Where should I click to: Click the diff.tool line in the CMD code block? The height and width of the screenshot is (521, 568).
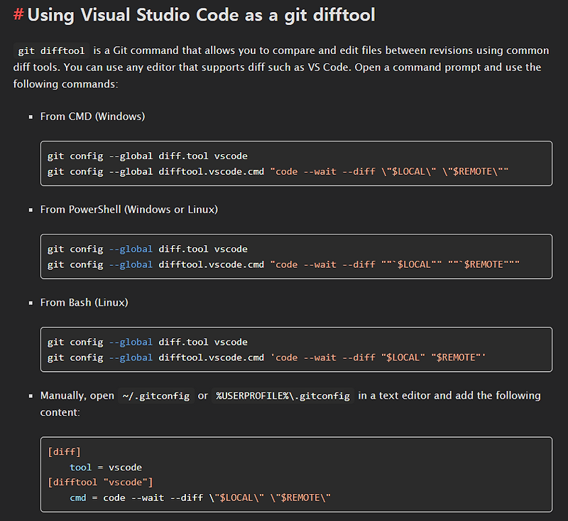pos(148,156)
